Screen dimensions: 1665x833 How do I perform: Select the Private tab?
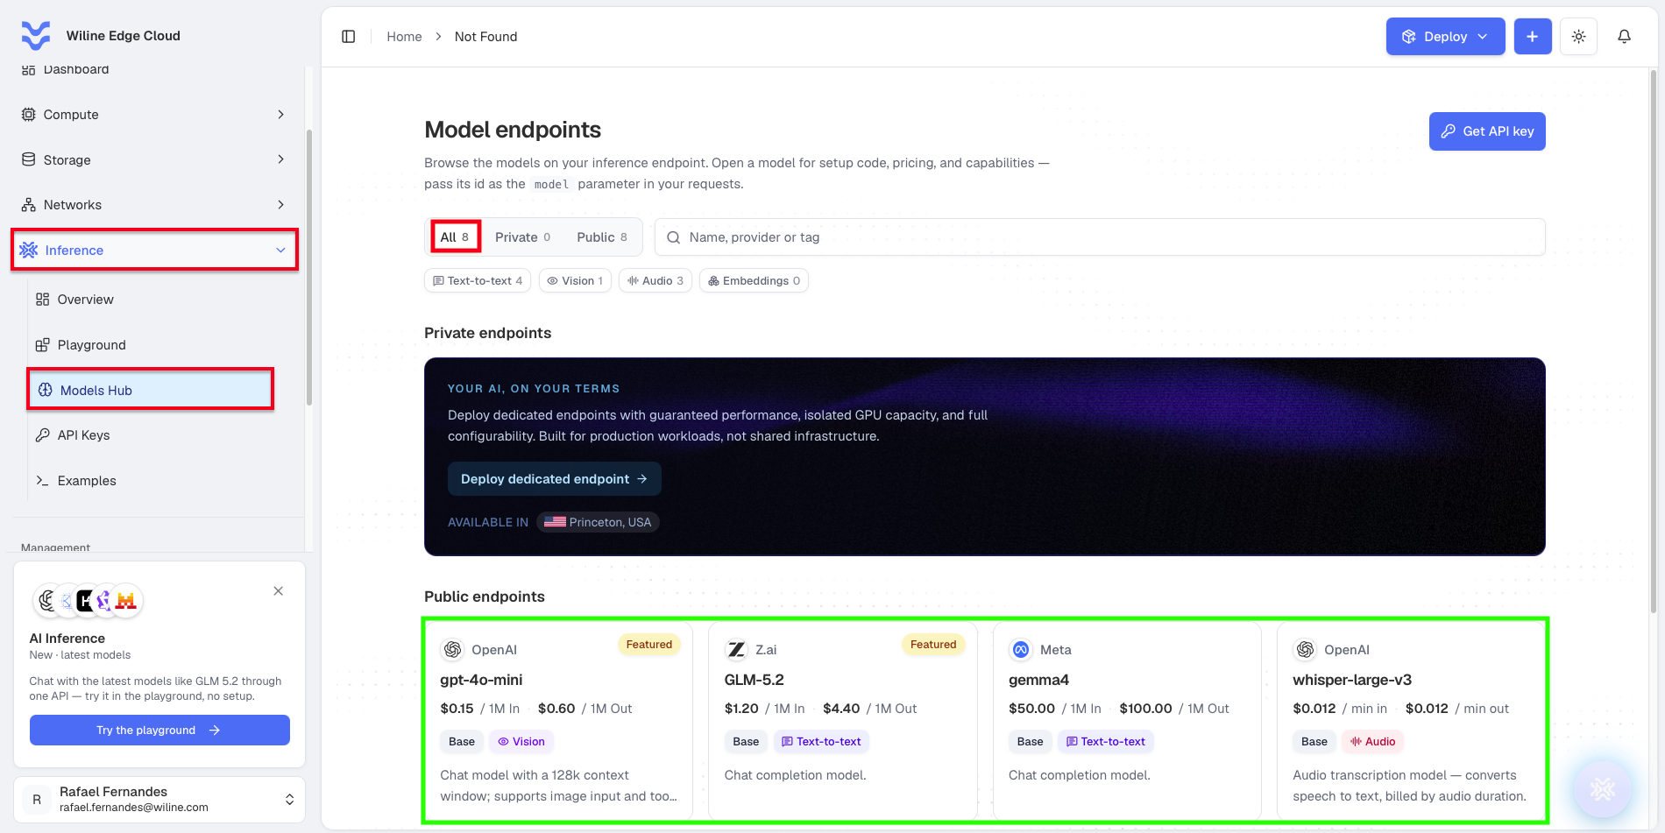coord(522,237)
